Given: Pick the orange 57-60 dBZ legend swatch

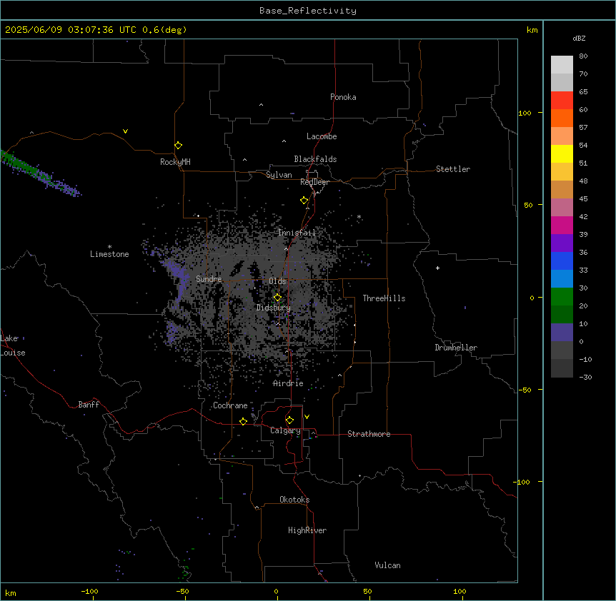Looking at the screenshot, I should 562,118.
